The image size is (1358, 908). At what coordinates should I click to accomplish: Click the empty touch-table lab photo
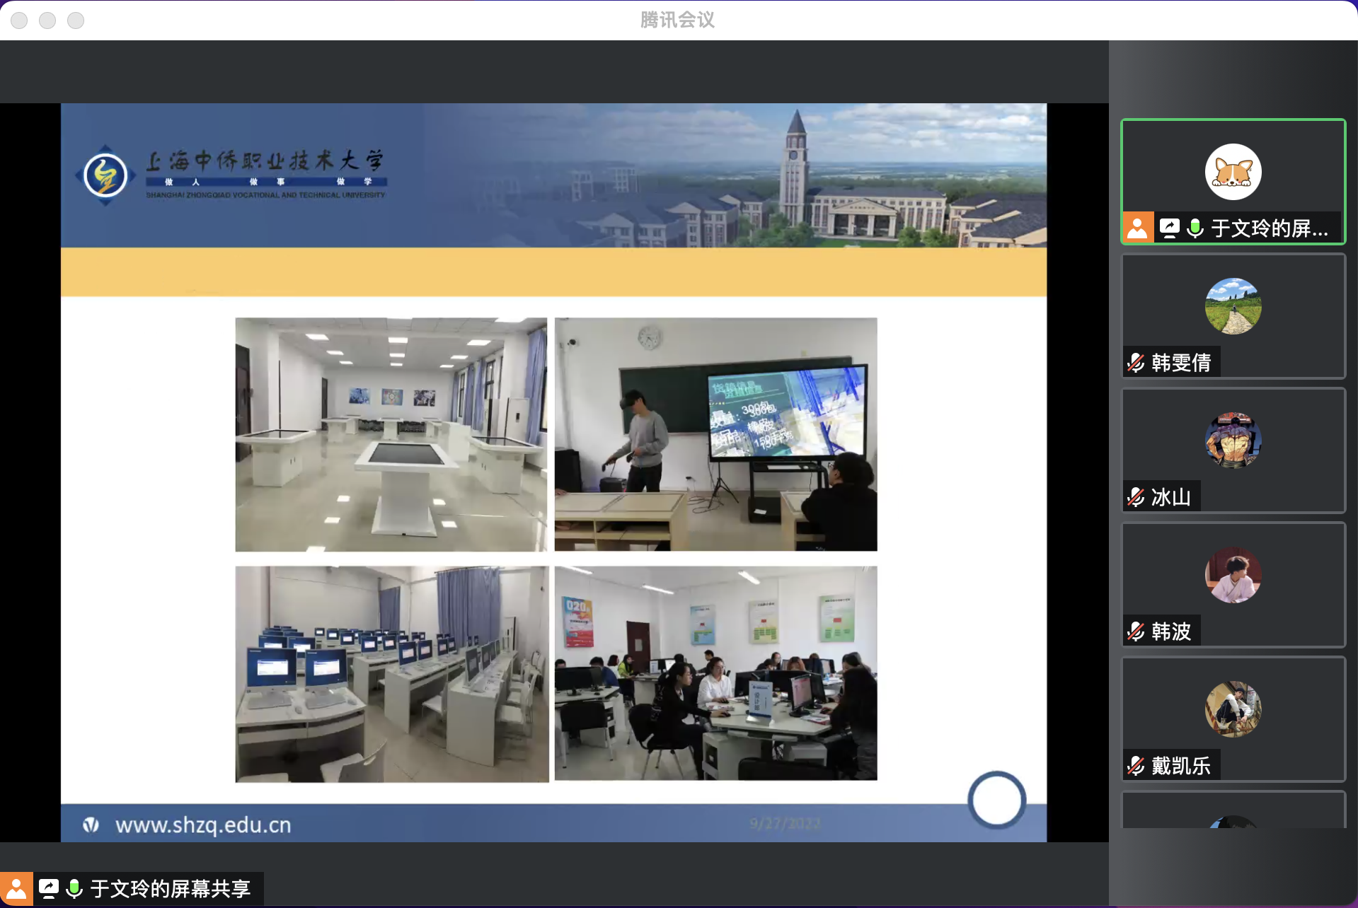pyautogui.click(x=391, y=434)
